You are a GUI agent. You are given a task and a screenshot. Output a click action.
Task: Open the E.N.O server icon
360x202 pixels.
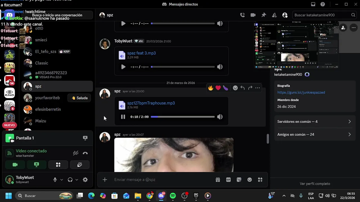click(10, 93)
